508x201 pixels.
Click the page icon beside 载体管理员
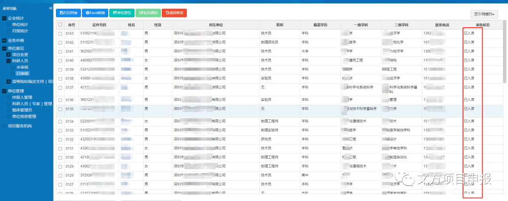point(8,110)
